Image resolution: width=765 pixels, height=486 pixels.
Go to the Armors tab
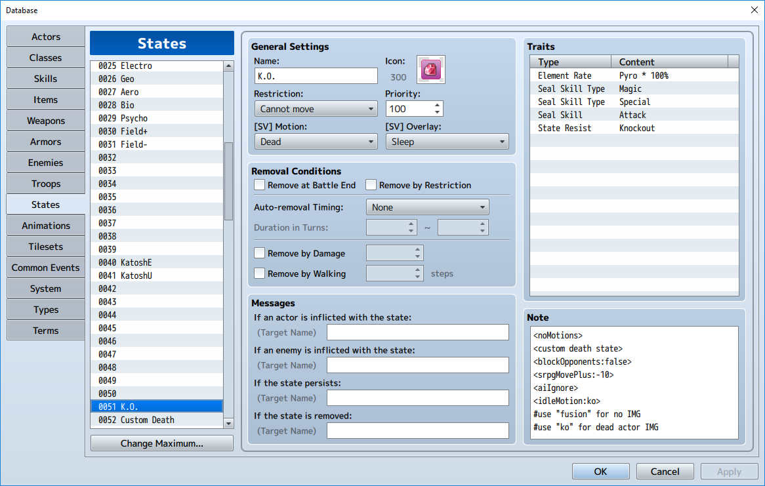46,142
